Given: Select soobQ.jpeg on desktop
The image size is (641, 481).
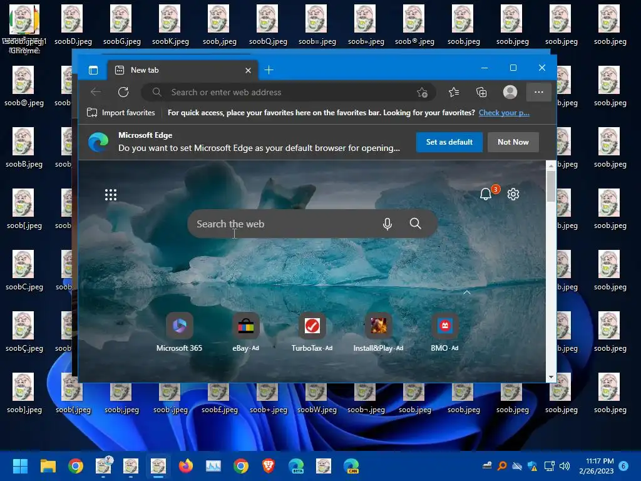Looking at the screenshot, I should (268, 25).
